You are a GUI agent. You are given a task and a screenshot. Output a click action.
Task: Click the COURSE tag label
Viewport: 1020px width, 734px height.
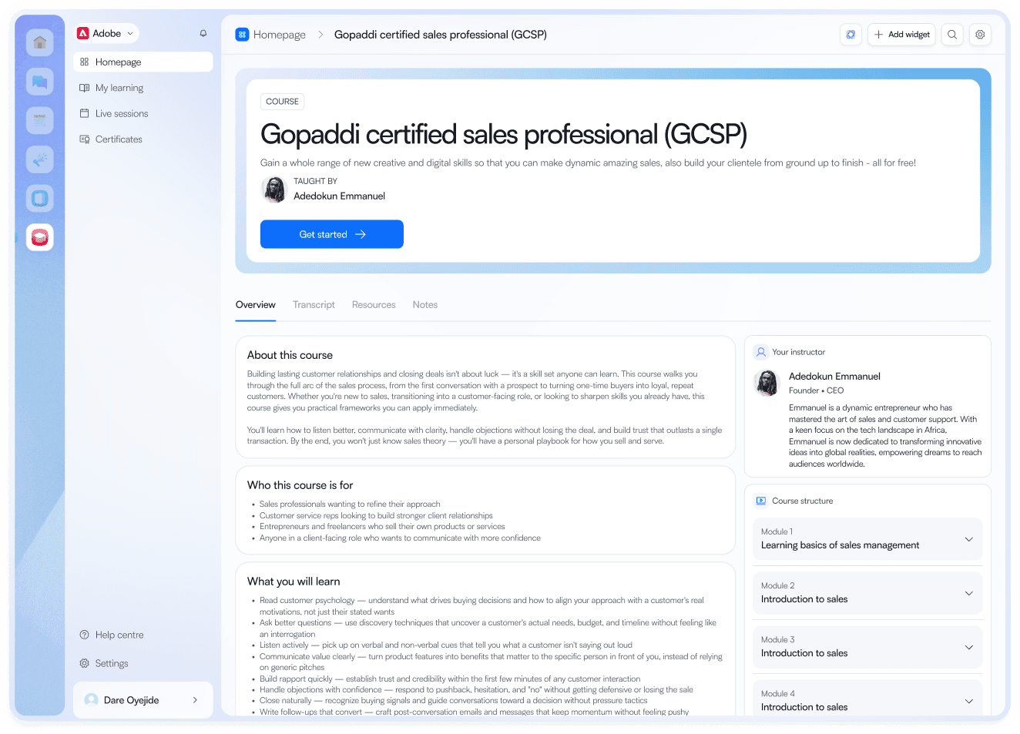pyautogui.click(x=282, y=102)
